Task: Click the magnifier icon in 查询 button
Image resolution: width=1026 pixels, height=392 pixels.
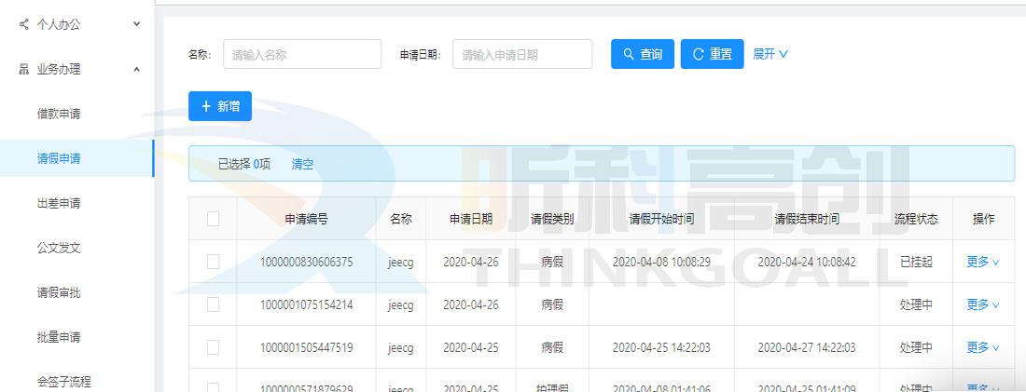Action: [x=628, y=54]
